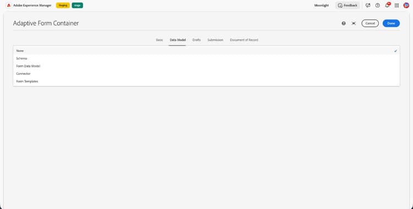The height and width of the screenshot is (209, 413).
Task: Choose the Schema option
Action: (206, 58)
